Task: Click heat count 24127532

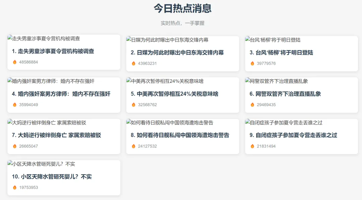Action: (147, 146)
